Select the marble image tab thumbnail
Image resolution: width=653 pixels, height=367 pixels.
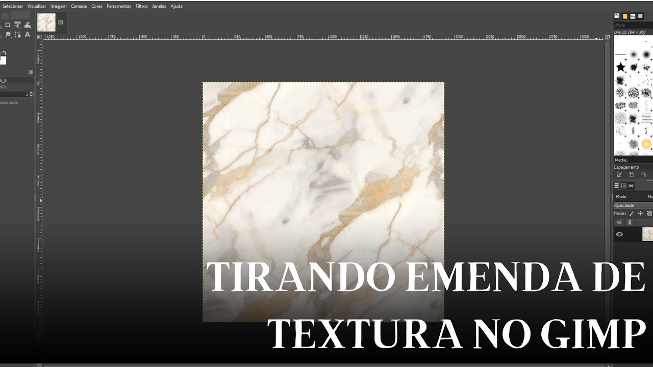click(x=46, y=22)
